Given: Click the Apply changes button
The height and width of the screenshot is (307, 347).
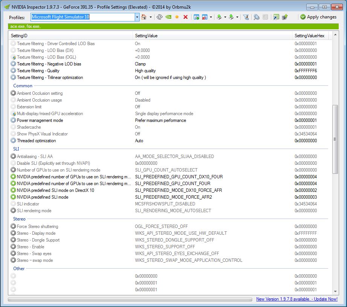Looking at the screenshot, I should pyautogui.click(x=318, y=17).
